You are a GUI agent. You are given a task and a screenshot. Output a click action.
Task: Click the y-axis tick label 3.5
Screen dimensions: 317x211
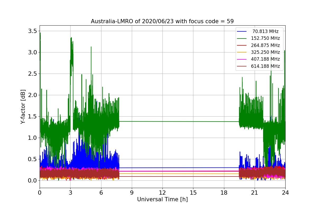tap(33, 31)
